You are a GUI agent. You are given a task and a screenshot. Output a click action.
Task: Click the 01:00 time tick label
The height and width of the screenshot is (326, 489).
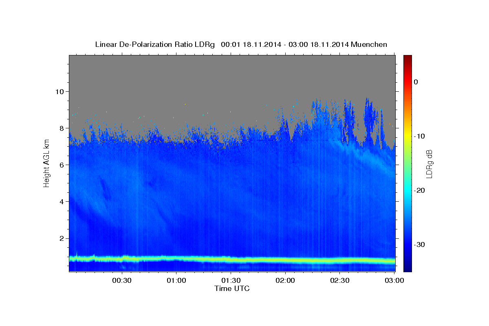(176, 281)
